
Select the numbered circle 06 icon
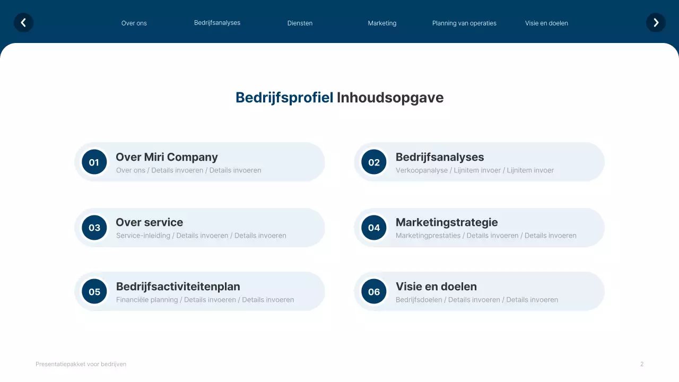click(x=373, y=291)
